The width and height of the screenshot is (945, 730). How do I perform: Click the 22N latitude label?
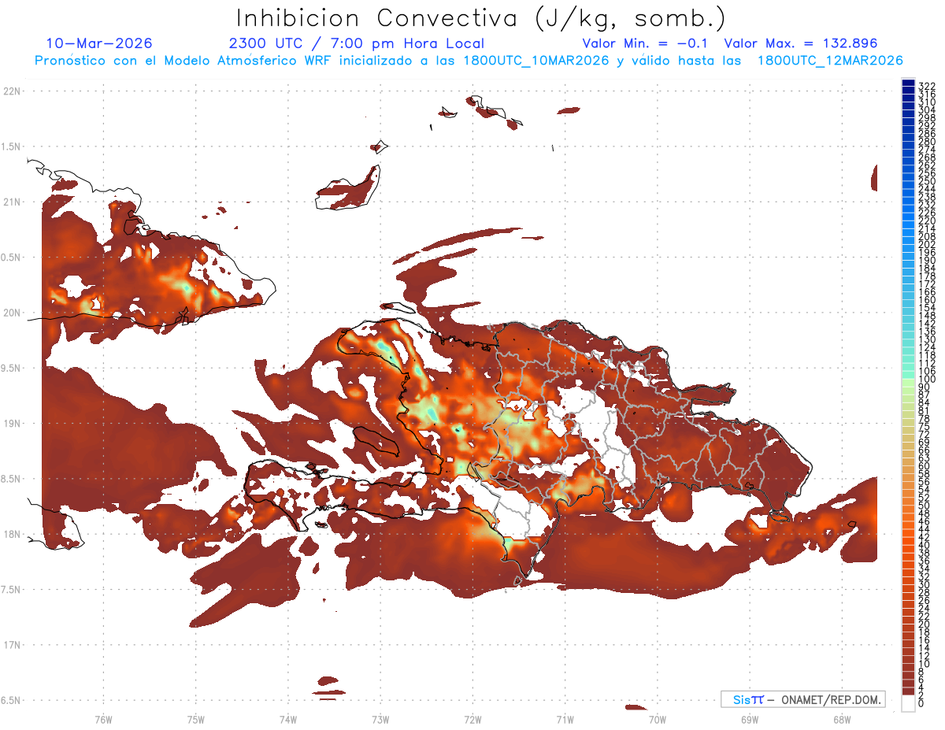coord(13,91)
